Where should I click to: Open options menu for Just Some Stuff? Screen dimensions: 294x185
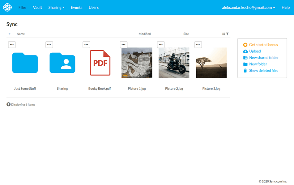click(x=12, y=45)
